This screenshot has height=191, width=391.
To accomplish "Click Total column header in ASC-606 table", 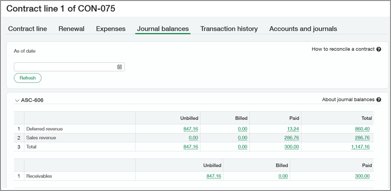I will 367,118.
